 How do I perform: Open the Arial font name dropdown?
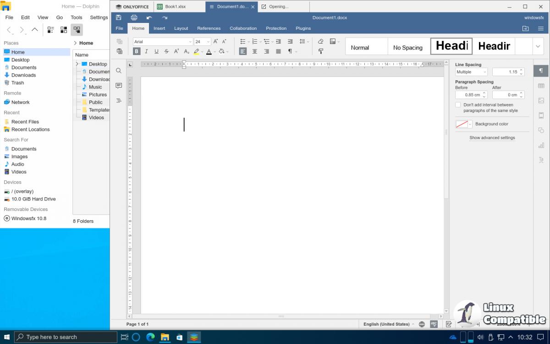coord(190,42)
